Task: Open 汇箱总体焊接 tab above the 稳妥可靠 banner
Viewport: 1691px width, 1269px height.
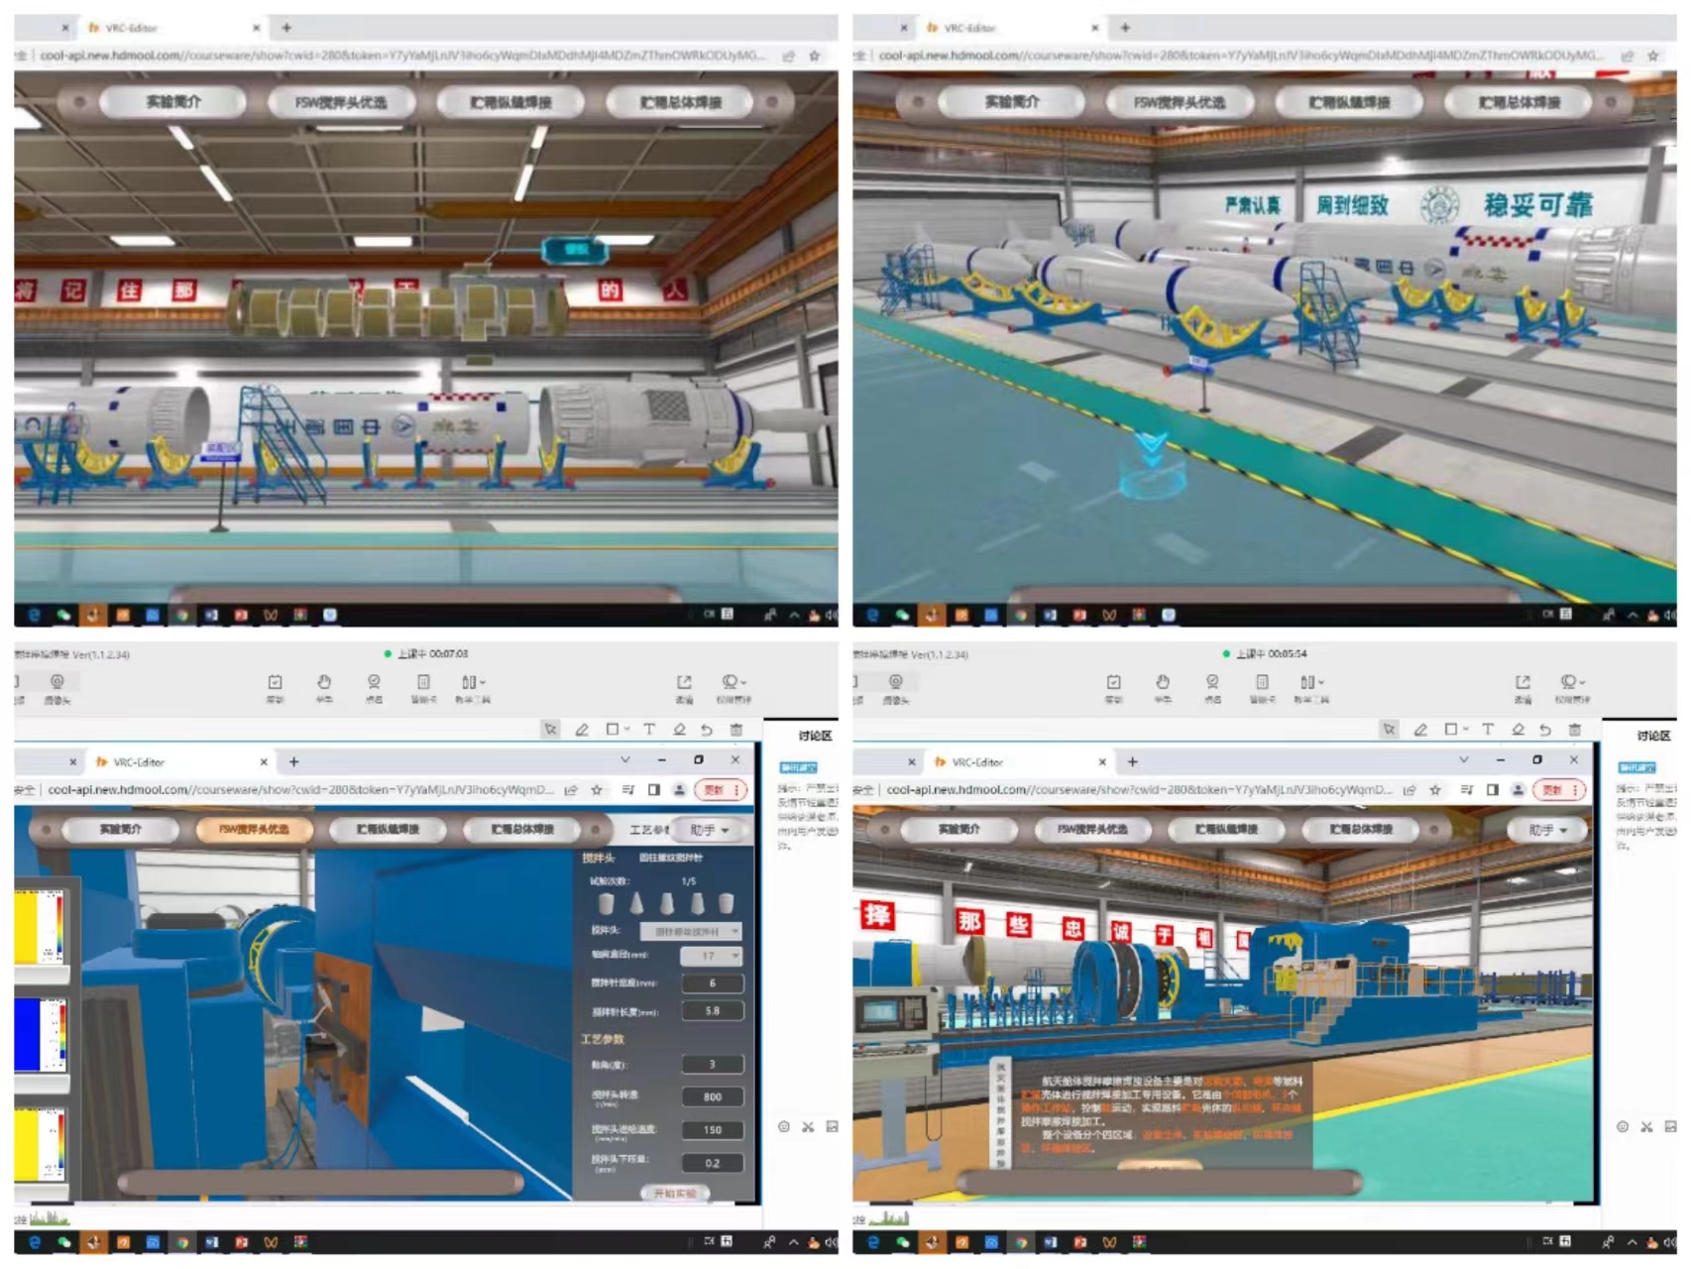Action: [1520, 102]
